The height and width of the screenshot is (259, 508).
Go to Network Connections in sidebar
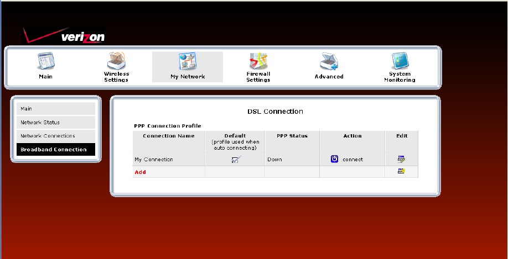click(55, 136)
